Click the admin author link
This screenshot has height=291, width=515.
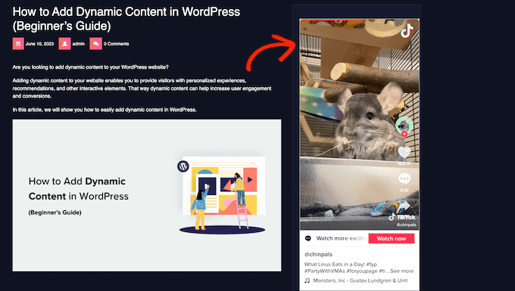coord(79,44)
